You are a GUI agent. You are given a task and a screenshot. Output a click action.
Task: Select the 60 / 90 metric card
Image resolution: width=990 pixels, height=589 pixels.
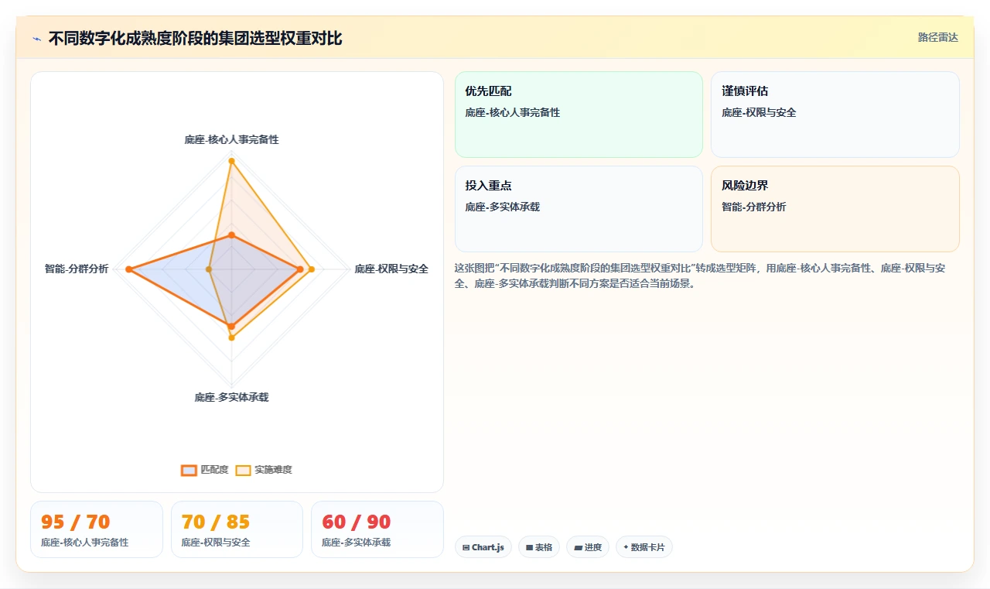tap(377, 529)
